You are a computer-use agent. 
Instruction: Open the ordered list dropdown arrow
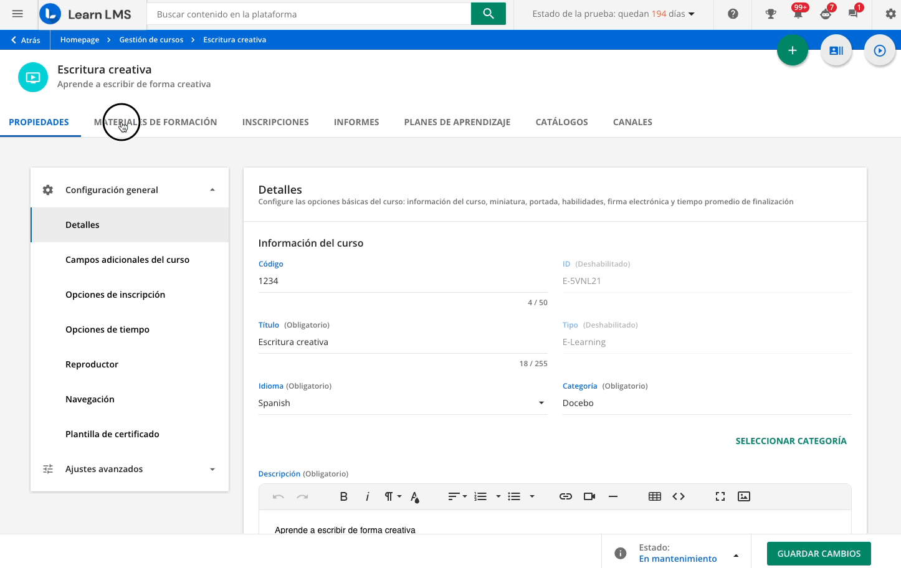498,496
